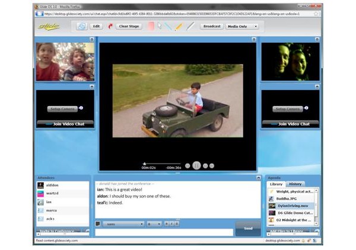This screenshot has height=250, width=356.
Task: Select 02 Midnight at the ... item
Action: coord(291,220)
